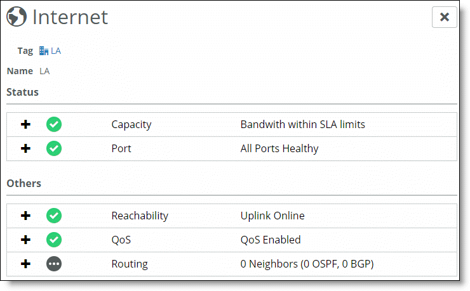Click the Internet globe icon

click(x=17, y=16)
